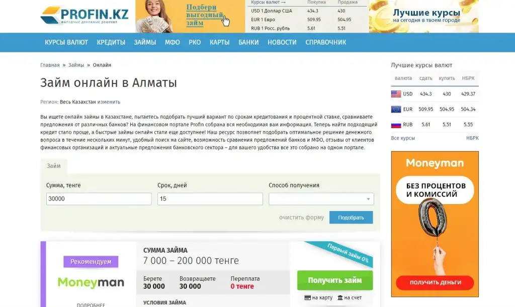Click the EUR flag icon
Viewport: 515px width, 307px height.
tap(396, 109)
